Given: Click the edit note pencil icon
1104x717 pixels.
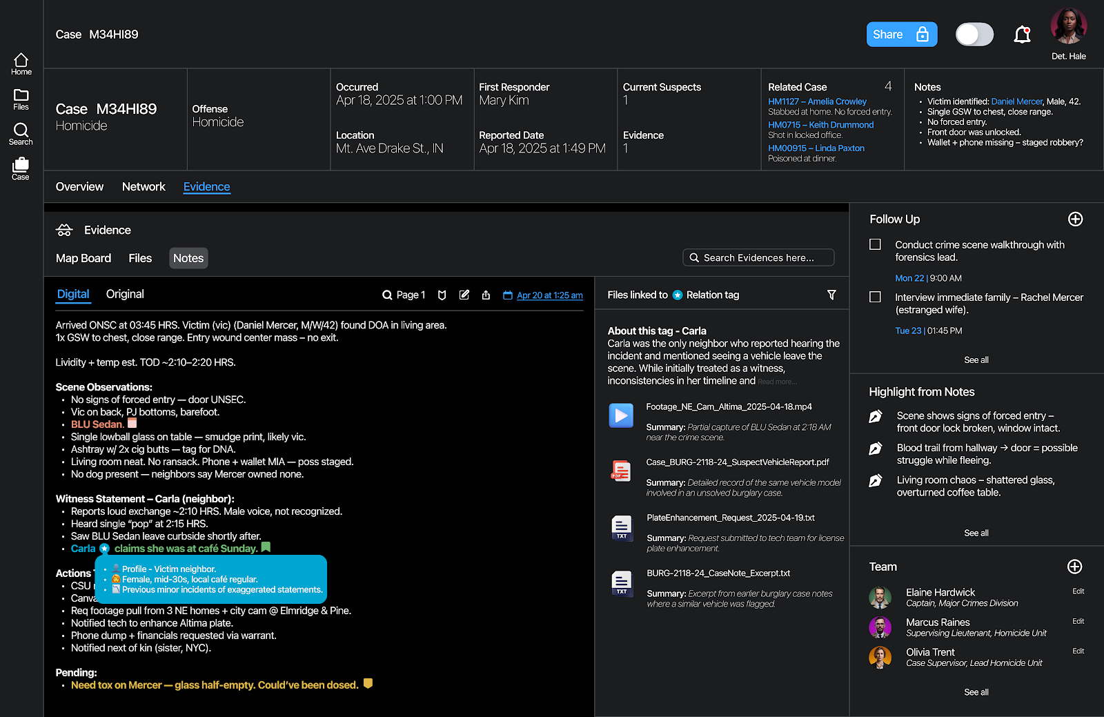Looking at the screenshot, I should (x=464, y=295).
